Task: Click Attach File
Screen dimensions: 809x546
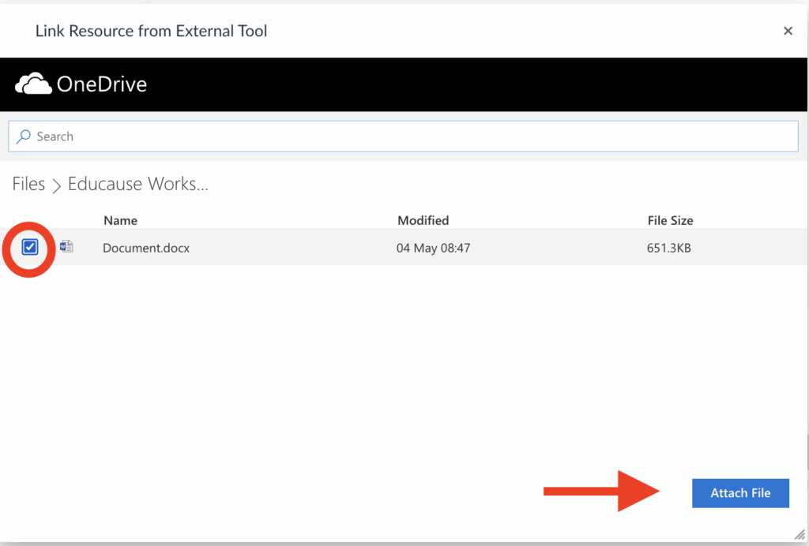Action: coord(740,492)
